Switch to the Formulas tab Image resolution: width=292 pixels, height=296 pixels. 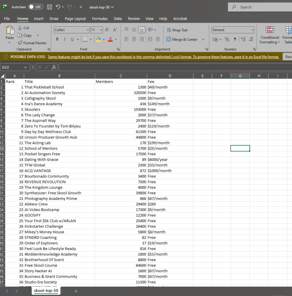(x=100, y=18)
